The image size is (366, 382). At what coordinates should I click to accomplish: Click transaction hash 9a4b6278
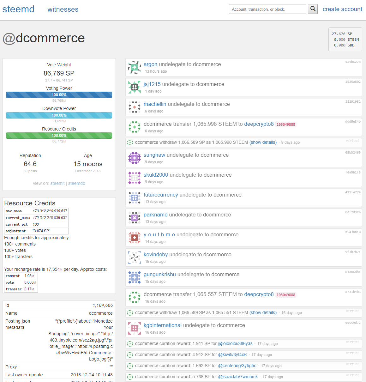click(x=353, y=62)
